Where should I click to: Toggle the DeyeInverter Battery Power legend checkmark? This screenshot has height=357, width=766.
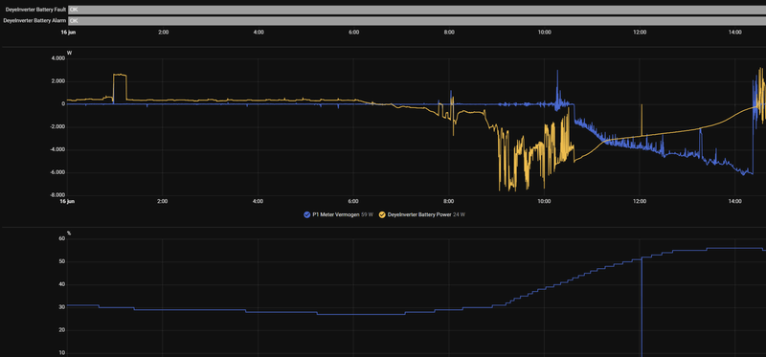pyautogui.click(x=382, y=215)
